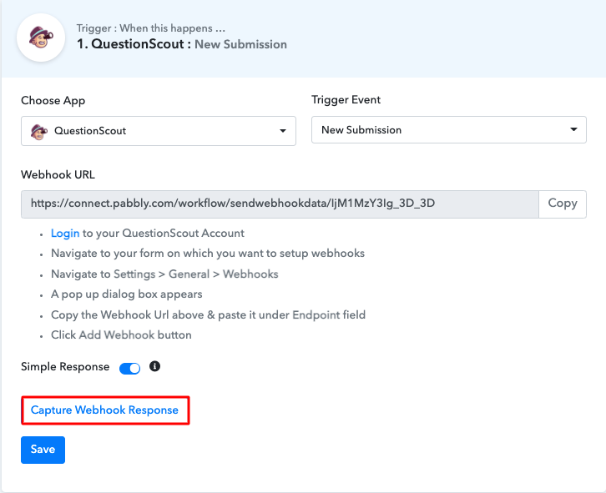Click the Choose App label
This screenshot has width=606, height=493.
[53, 100]
